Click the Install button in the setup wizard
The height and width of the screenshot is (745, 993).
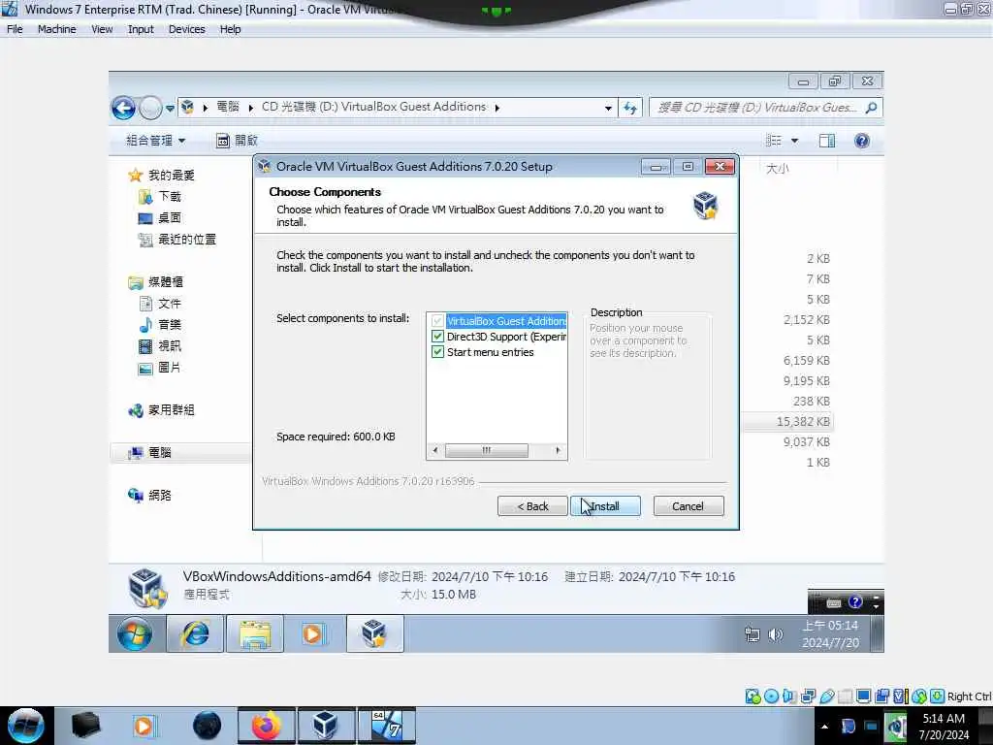click(x=605, y=506)
